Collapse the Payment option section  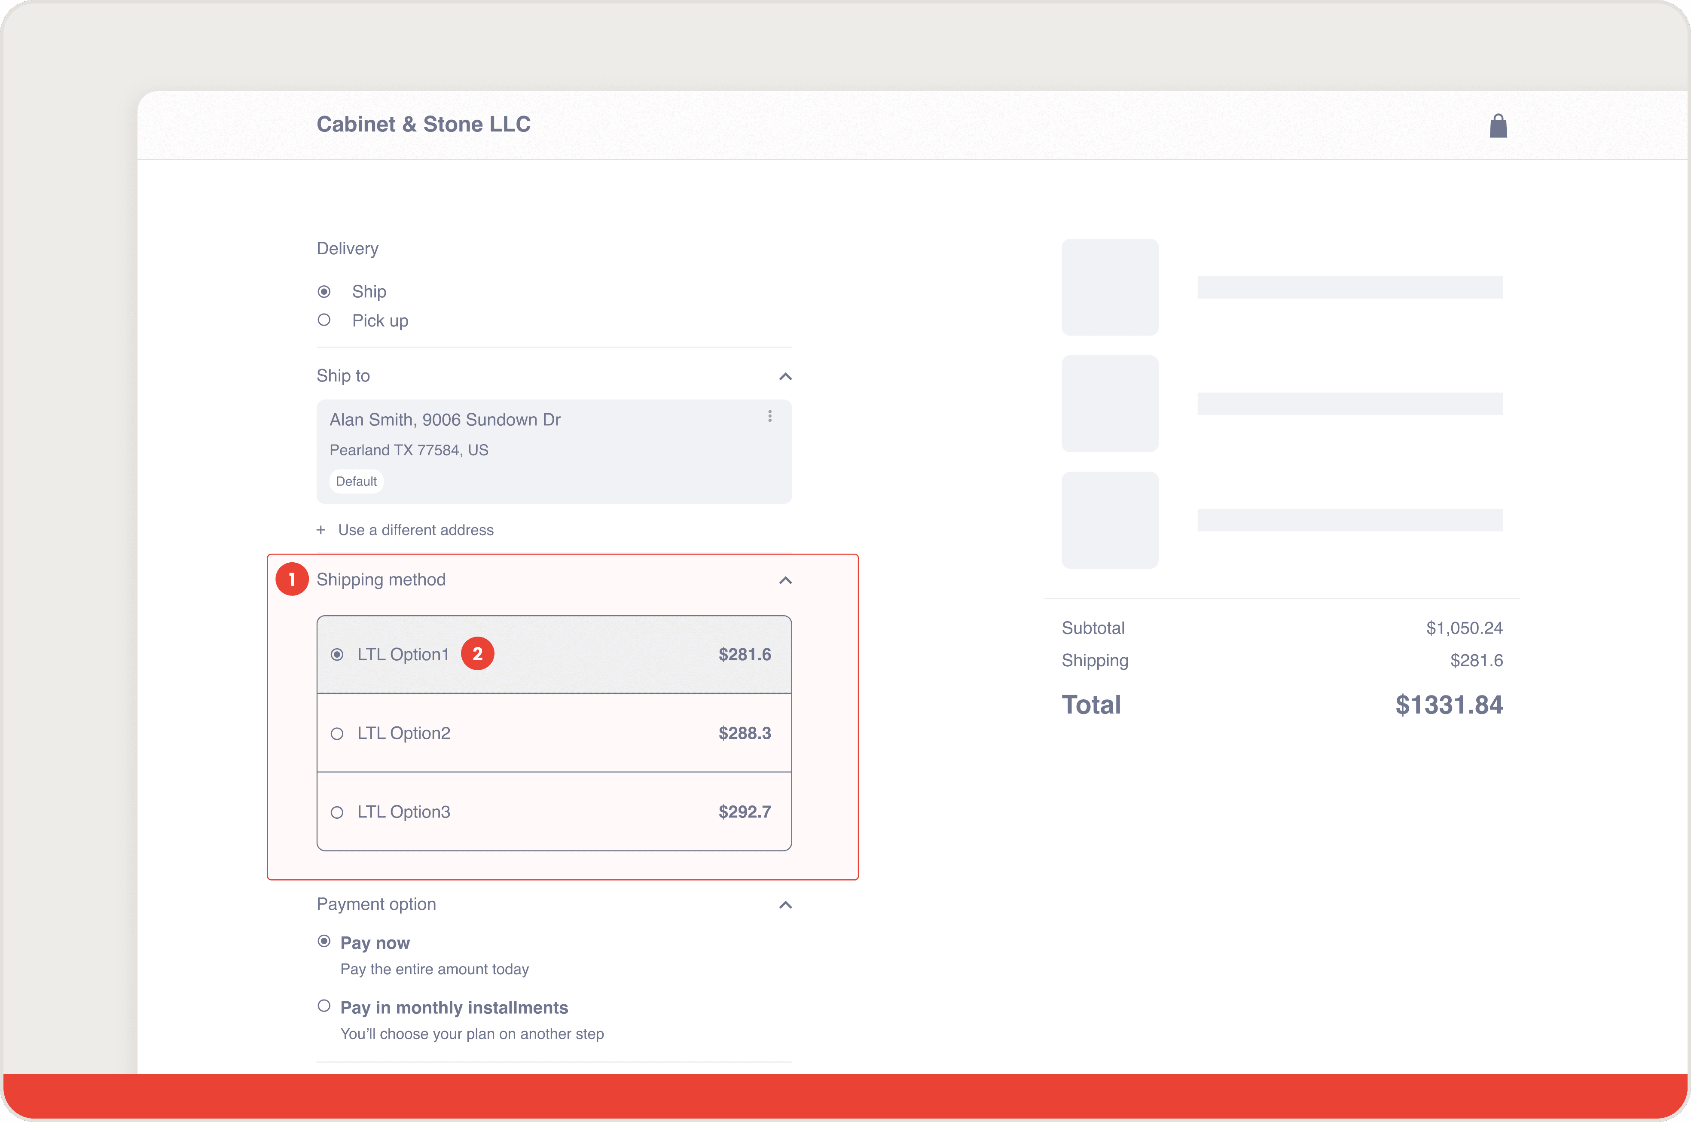click(785, 905)
